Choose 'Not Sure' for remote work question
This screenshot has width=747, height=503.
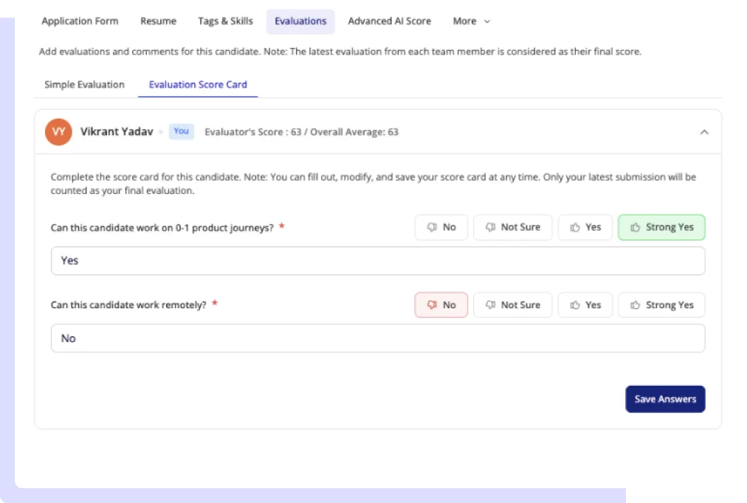tap(512, 305)
